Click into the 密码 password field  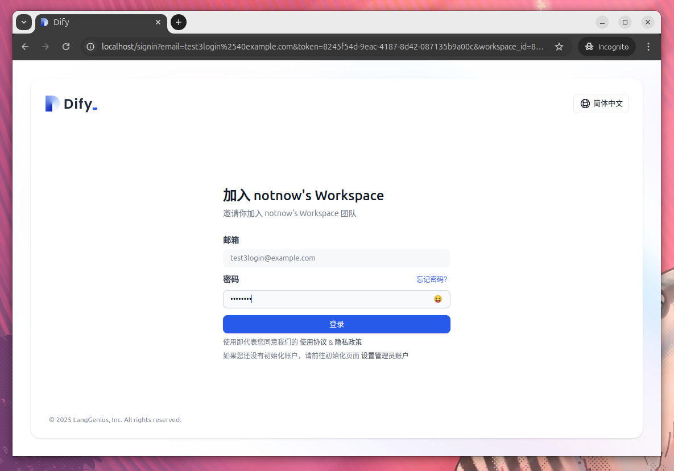[x=327, y=299]
